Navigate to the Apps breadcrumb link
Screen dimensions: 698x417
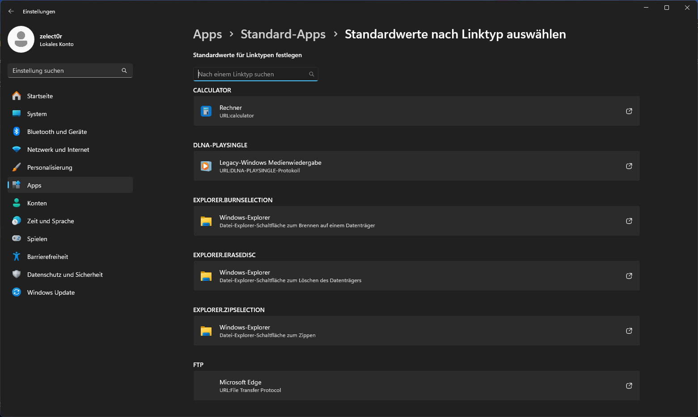coord(207,34)
